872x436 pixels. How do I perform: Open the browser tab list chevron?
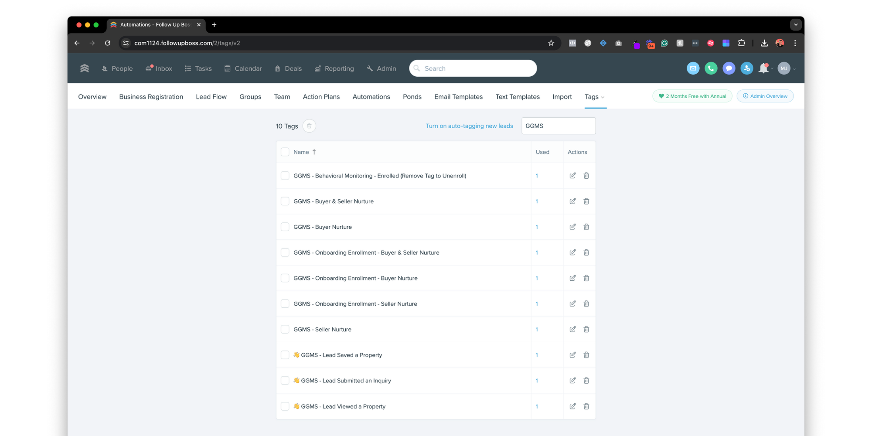(x=796, y=25)
